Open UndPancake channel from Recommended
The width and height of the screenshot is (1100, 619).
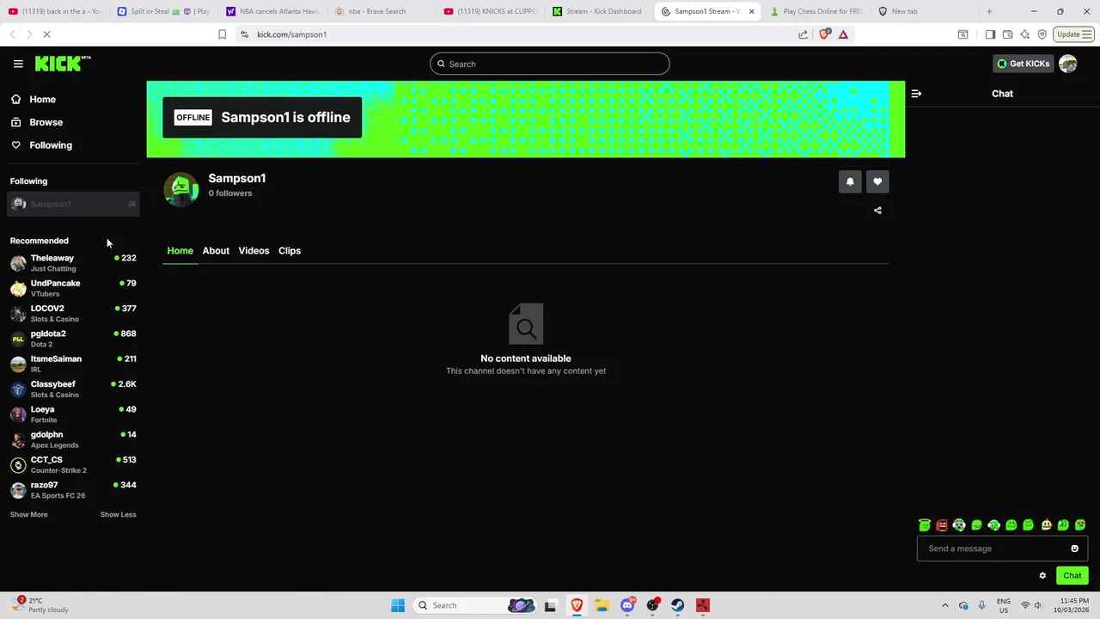coord(73,288)
